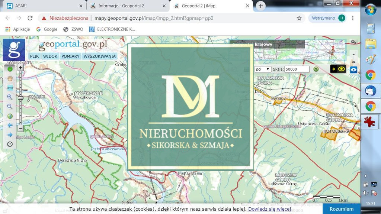Open the PLIK menu

tap(35, 56)
